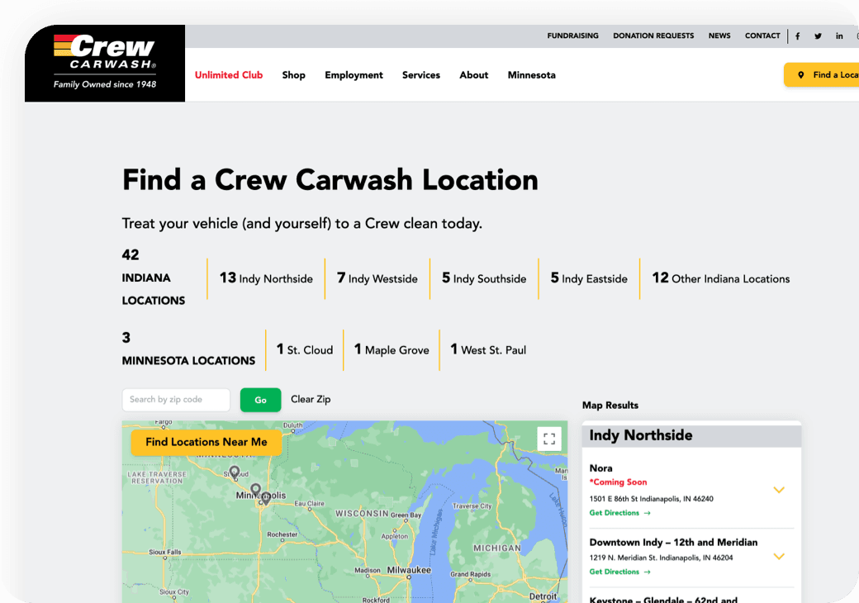Image resolution: width=859 pixels, height=603 pixels.
Task: Click Milwaukee on the map
Action: coord(409,570)
